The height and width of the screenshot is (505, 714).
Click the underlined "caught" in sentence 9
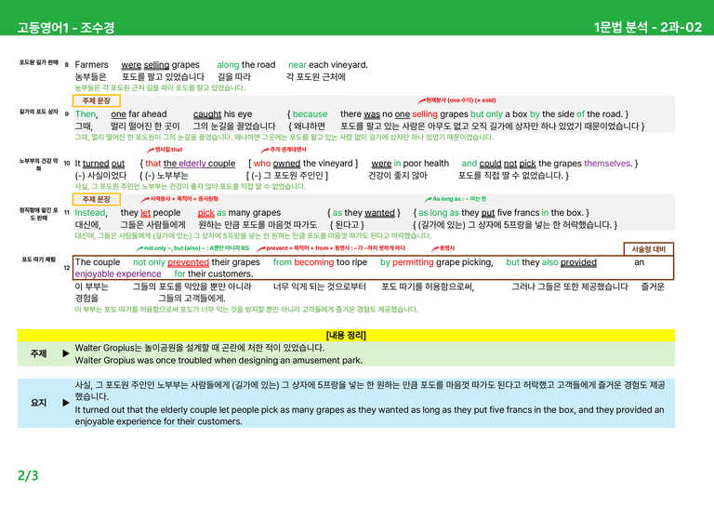click(x=207, y=113)
